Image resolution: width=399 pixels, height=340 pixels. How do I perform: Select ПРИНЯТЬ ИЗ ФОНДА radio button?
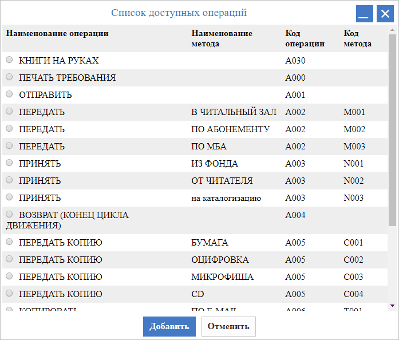(x=9, y=163)
